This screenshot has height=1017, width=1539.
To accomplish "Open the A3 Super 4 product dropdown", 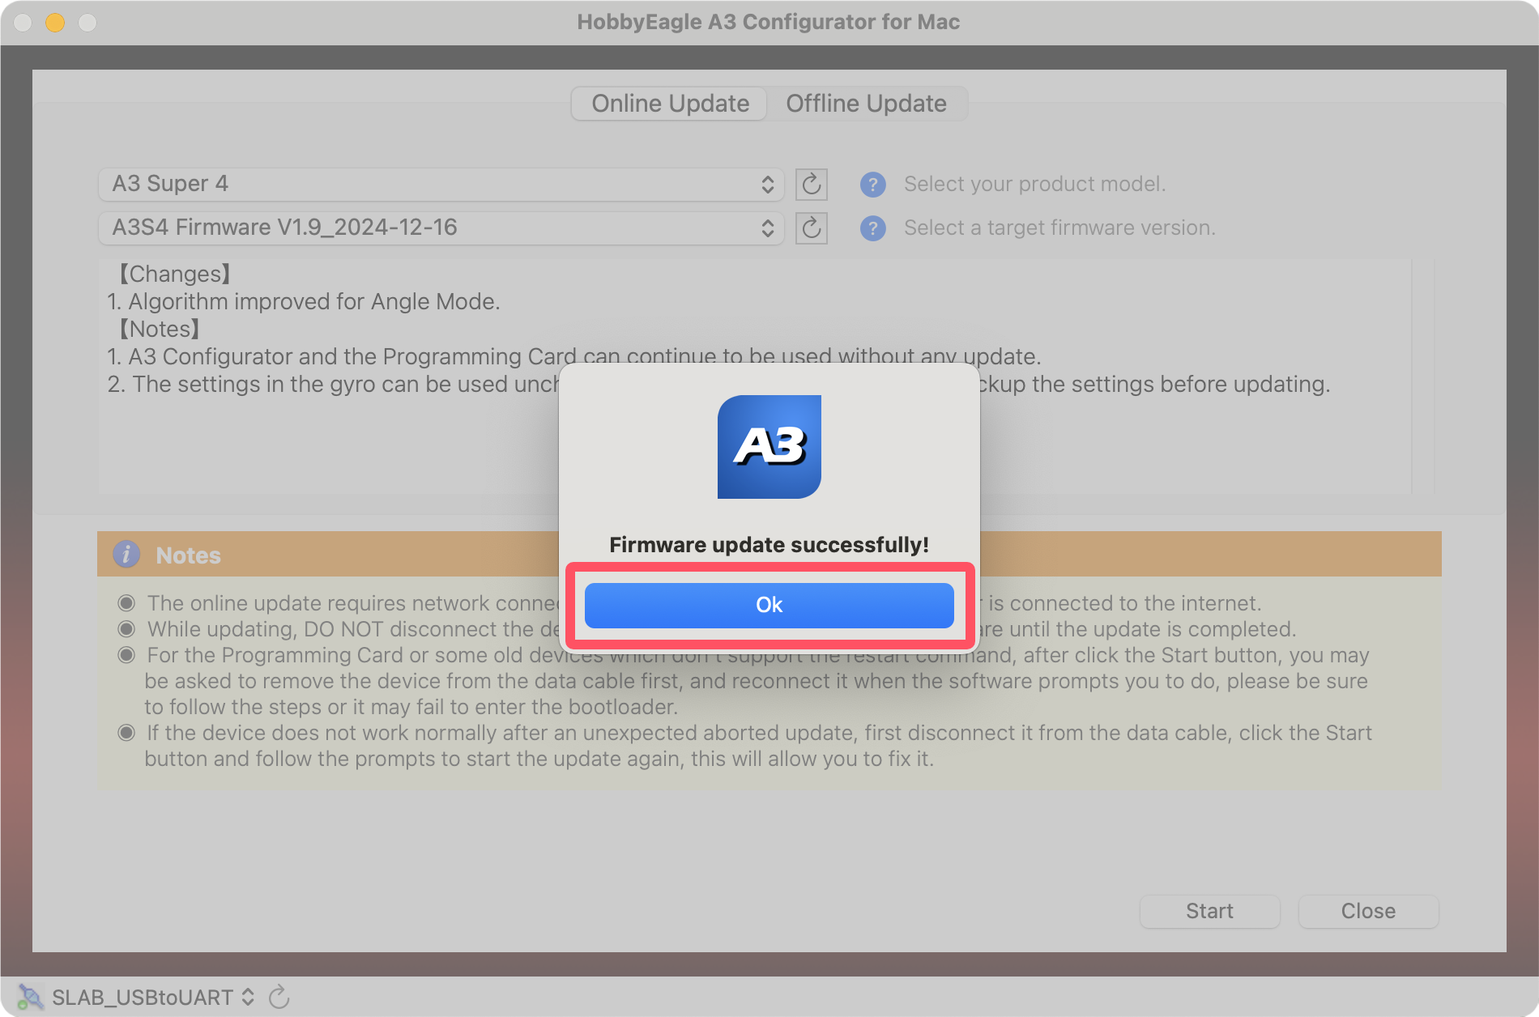I will pos(441,185).
